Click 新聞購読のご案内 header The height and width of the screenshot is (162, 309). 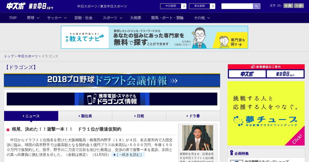pyautogui.click(x=266, y=67)
